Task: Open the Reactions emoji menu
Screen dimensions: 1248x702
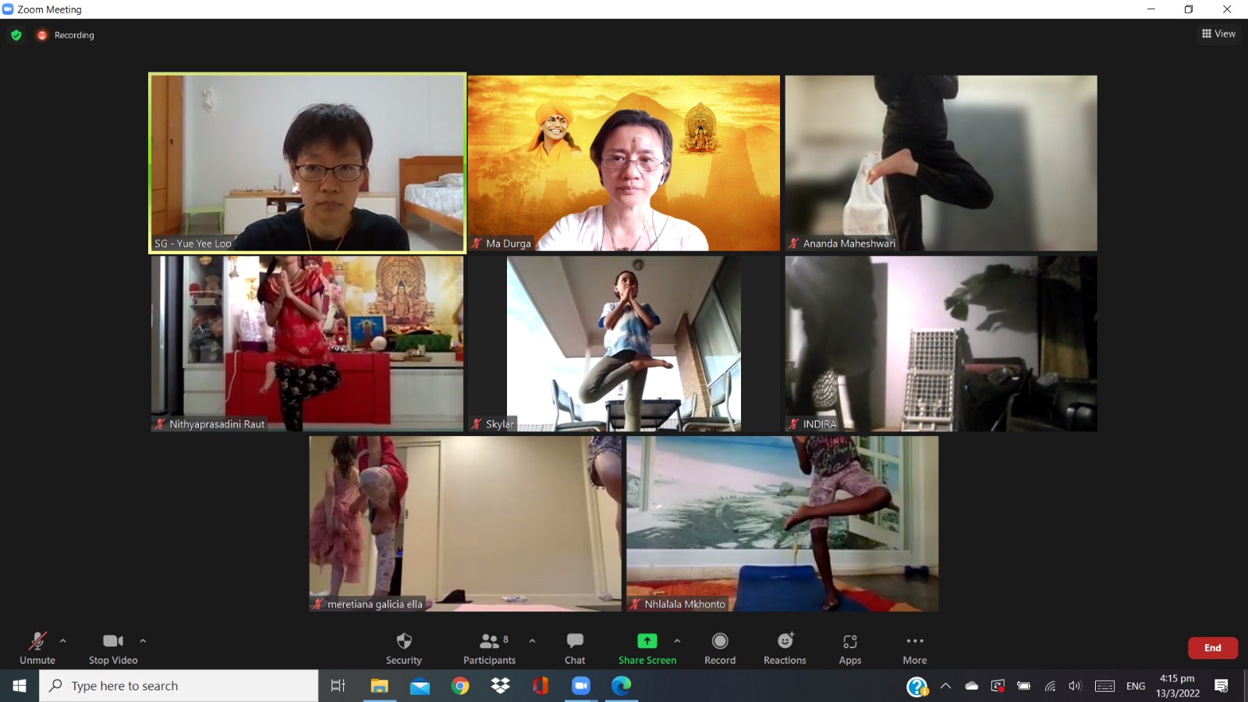Action: (785, 648)
